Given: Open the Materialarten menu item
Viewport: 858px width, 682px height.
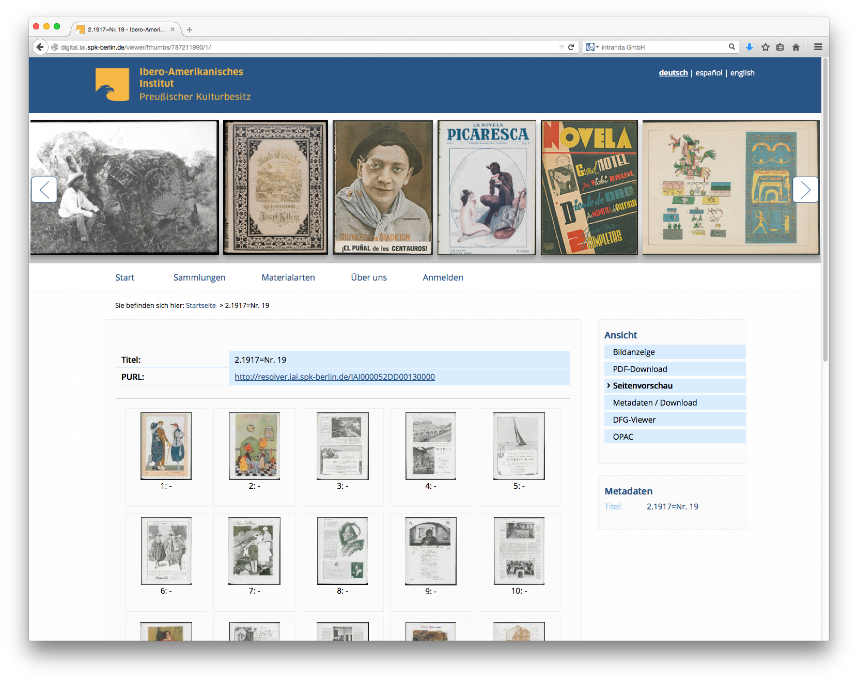Looking at the screenshot, I should [288, 277].
